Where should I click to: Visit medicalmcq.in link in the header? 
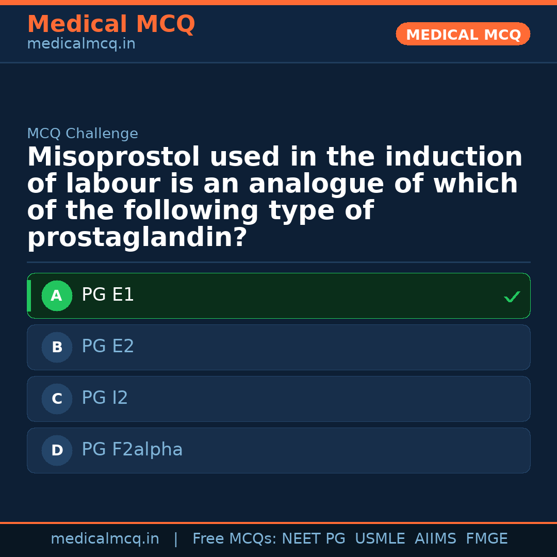(81, 43)
